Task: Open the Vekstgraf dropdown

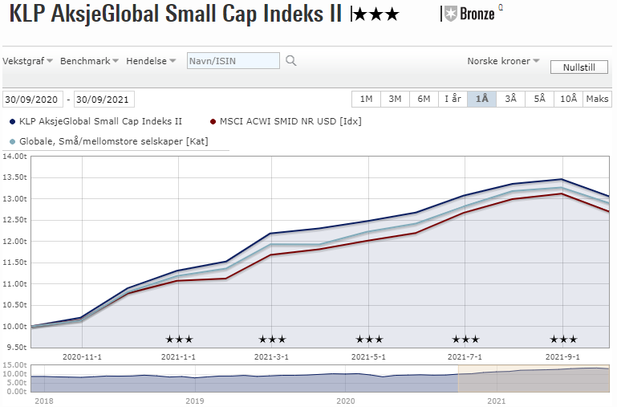Action: click(27, 61)
